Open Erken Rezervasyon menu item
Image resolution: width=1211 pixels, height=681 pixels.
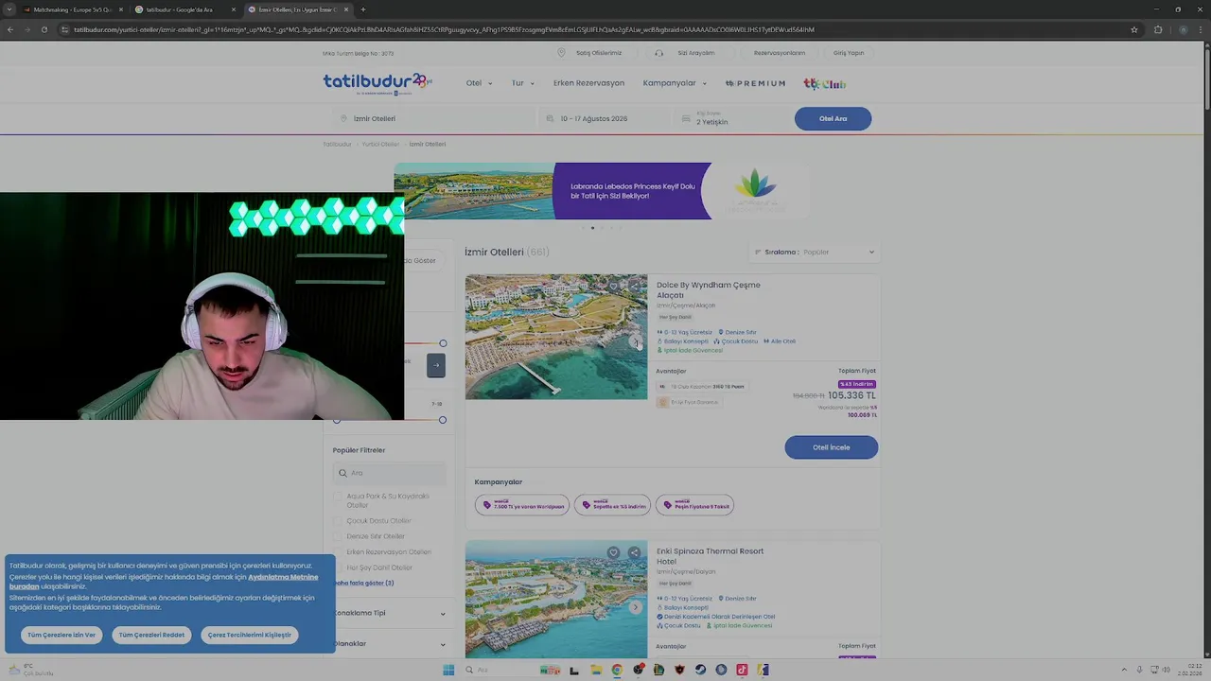[x=588, y=83]
